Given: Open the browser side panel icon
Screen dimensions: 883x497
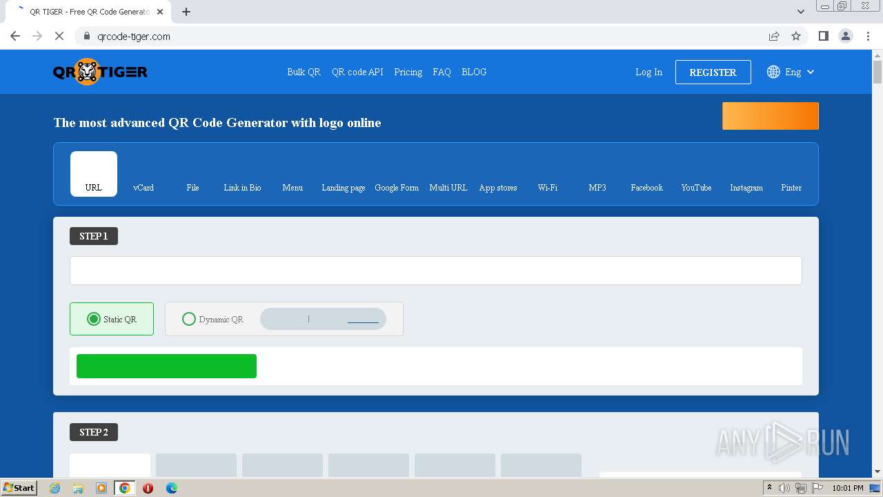Looking at the screenshot, I should click(x=823, y=36).
